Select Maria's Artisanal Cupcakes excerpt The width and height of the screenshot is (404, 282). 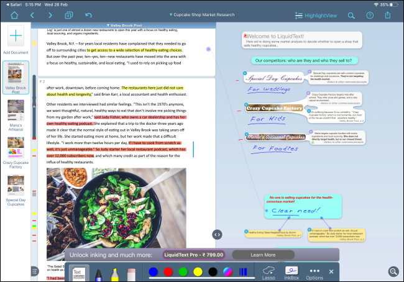[275, 137]
